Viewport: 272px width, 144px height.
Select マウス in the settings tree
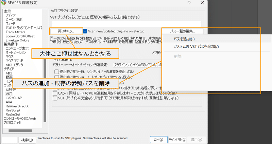click(10, 57)
